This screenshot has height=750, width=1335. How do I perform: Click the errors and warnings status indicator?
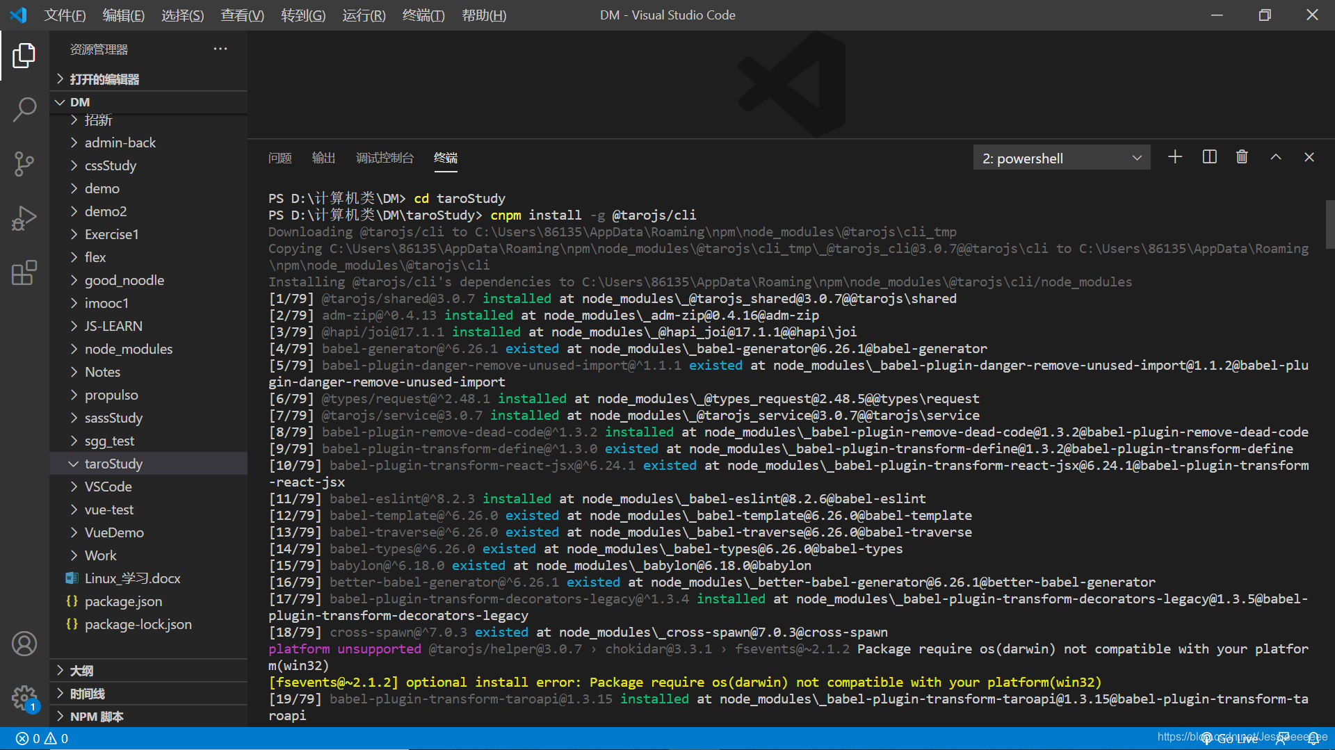(42, 738)
